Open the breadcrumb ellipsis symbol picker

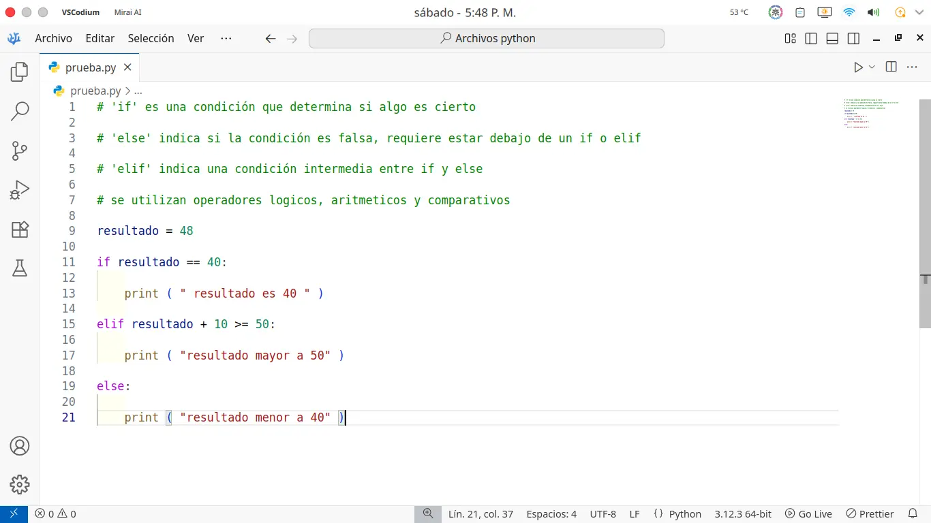(x=138, y=91)
